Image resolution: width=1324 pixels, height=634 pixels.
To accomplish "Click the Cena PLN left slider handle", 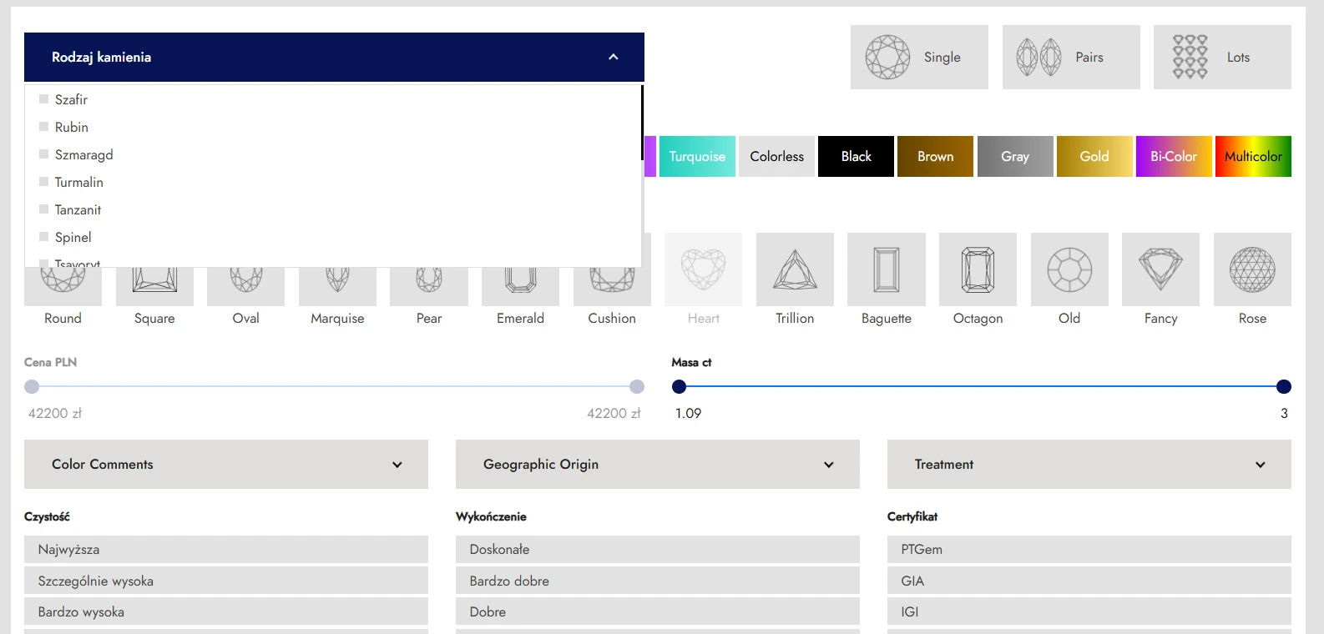I will coord(32,386).
